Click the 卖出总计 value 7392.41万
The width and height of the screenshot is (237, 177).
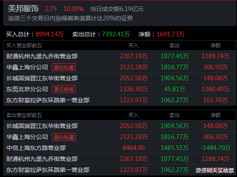tap(116, 34)
